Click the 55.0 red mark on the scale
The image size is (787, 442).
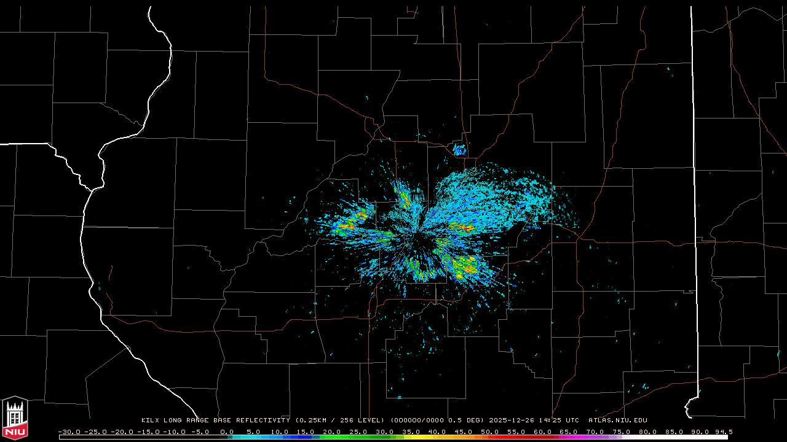[516, 432]
